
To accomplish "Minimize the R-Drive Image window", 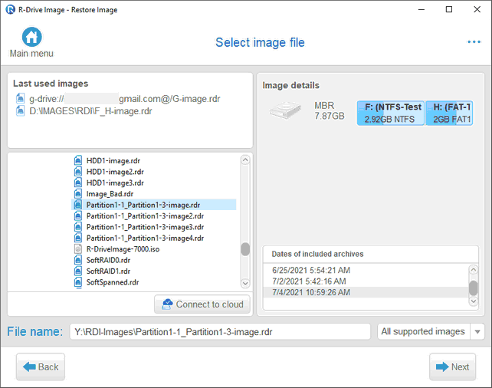I will (421, 9).
